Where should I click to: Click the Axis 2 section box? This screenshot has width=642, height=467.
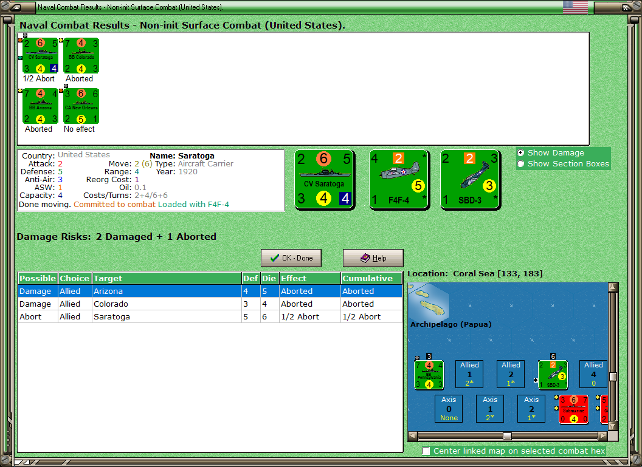click(531, 409)
